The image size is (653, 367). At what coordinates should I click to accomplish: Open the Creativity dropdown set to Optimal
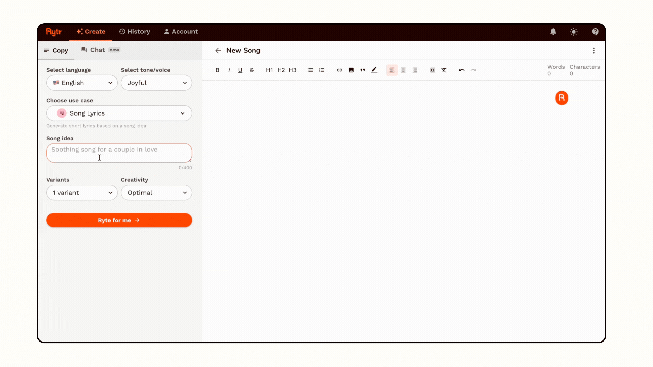(156, 193)
